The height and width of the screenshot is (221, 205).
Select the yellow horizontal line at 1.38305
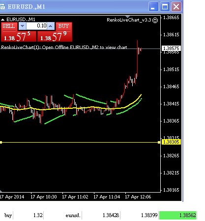tap(80, 143)
